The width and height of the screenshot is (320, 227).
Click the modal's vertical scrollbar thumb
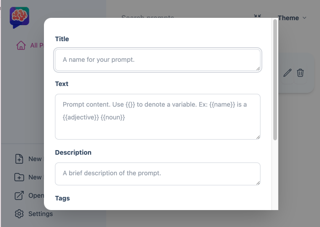[x=275, y=80]
